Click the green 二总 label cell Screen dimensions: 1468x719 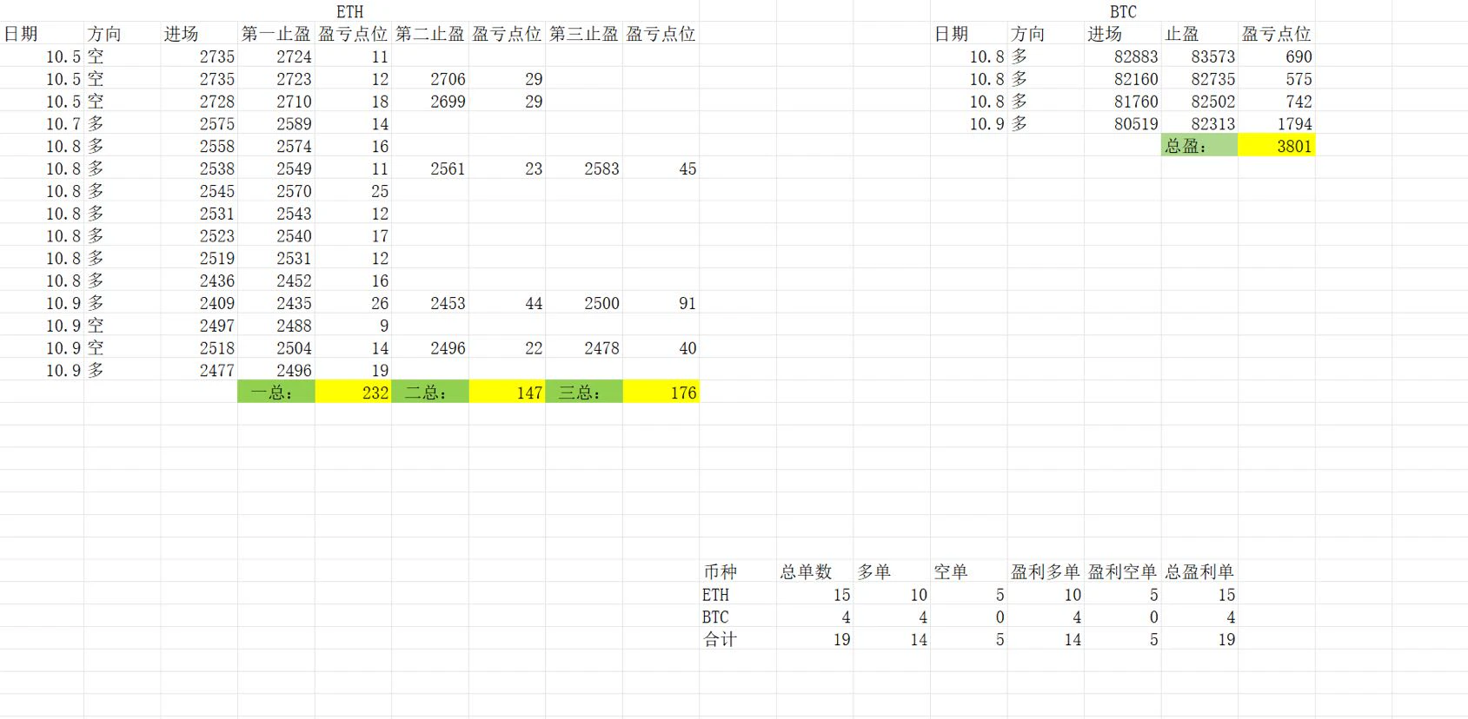point(430,392)
